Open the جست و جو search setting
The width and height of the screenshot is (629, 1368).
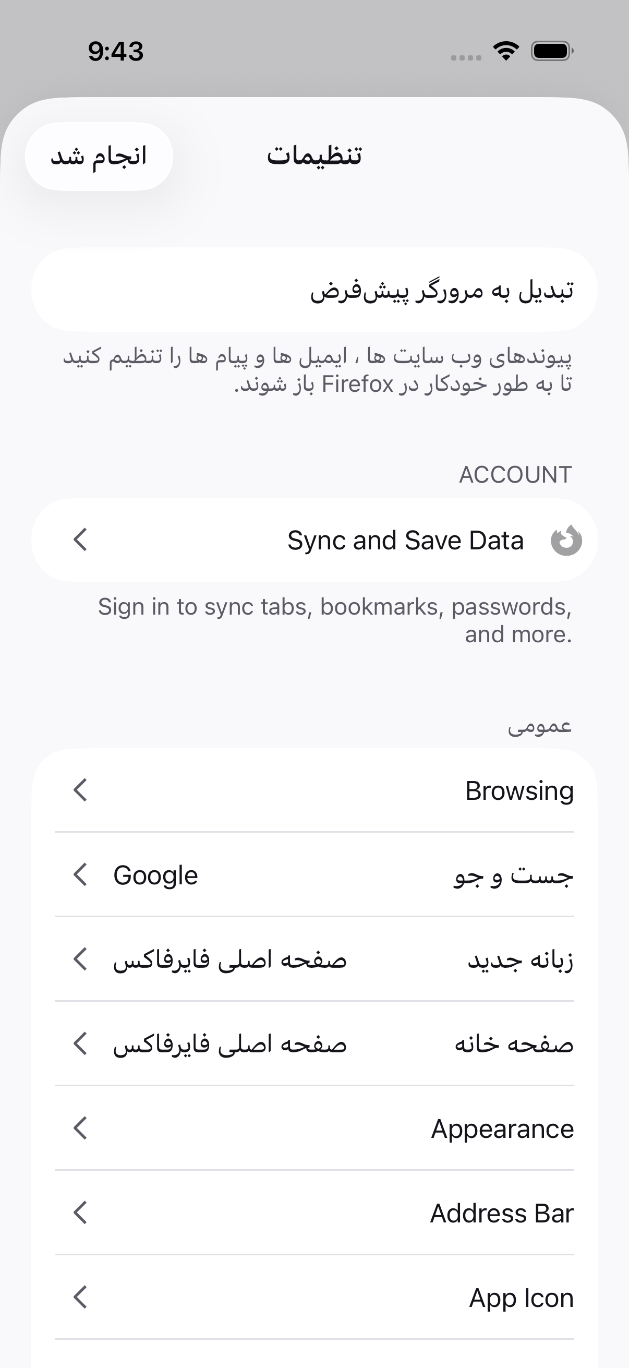click(x=314, y=874)
